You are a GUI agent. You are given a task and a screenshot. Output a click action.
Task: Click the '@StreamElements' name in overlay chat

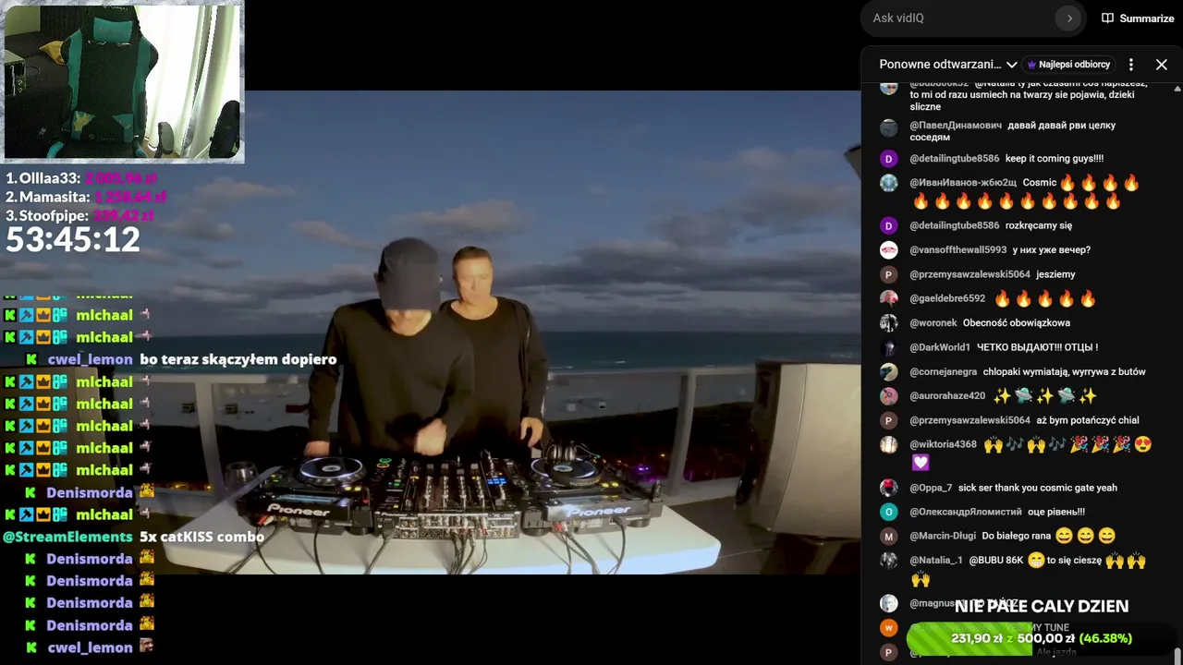(x=67, y=537)
